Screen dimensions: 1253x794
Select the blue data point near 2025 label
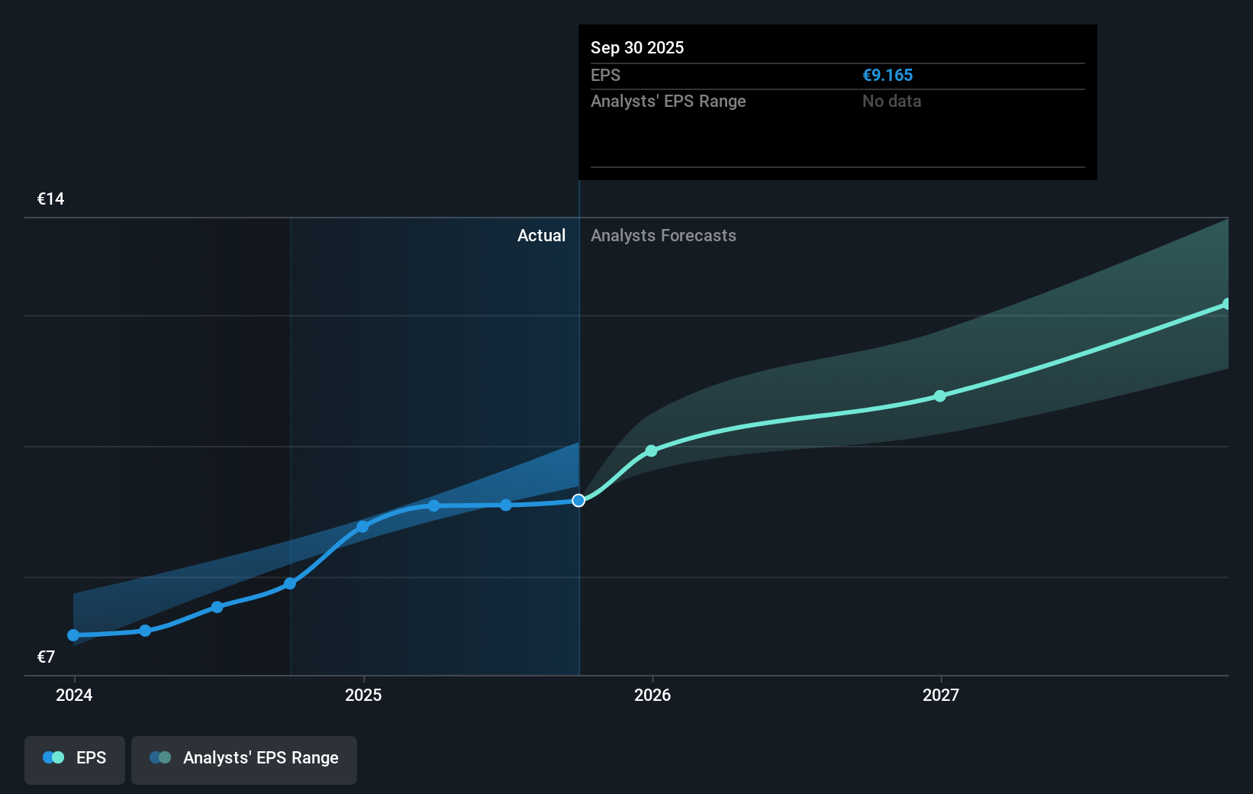[x=362, y=525]
